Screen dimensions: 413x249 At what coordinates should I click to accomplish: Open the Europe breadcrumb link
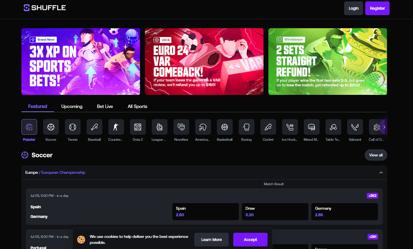(x=31, y=172)
